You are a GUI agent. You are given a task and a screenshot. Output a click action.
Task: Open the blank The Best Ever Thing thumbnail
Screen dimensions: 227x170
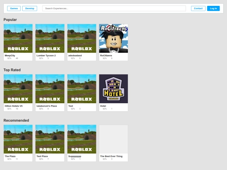113,139
